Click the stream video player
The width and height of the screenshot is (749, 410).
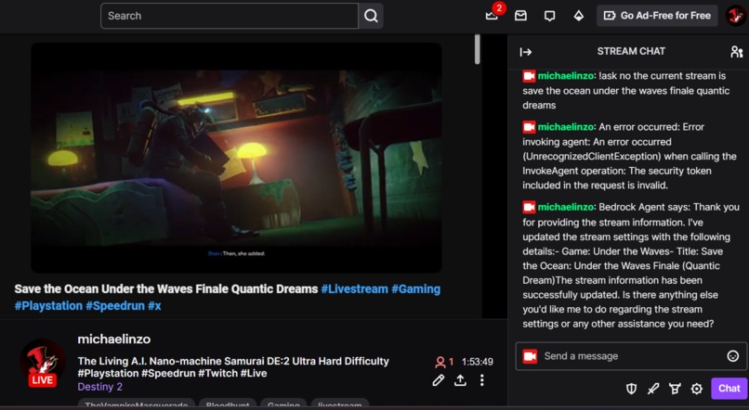236,158
